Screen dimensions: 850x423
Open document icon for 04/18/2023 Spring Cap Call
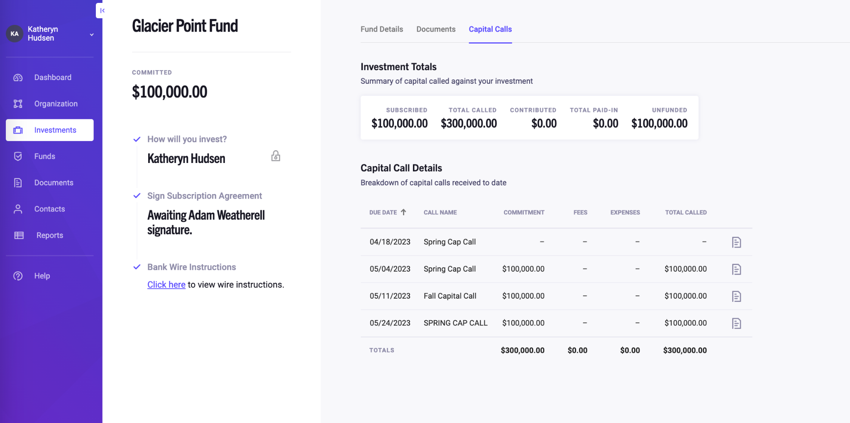[736, 242]
